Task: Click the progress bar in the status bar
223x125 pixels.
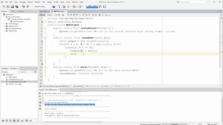Action: 175,124
